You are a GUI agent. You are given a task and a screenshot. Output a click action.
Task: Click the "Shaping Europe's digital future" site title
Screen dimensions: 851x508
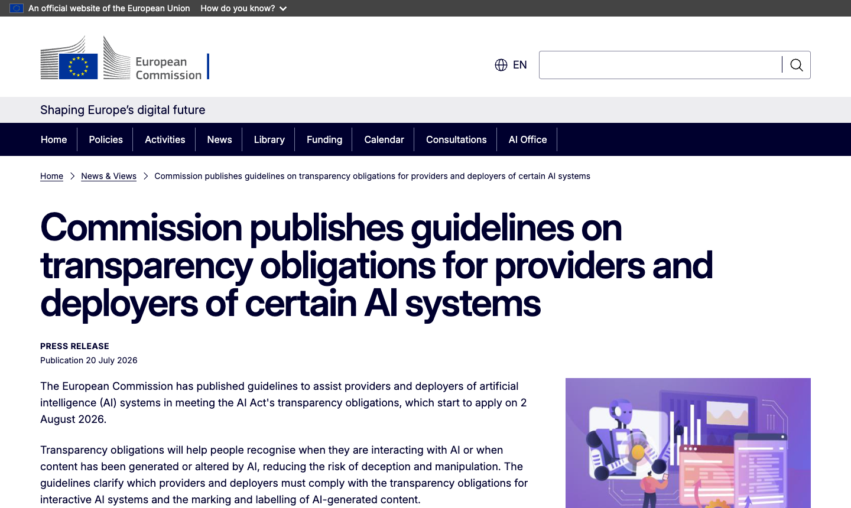123,110
